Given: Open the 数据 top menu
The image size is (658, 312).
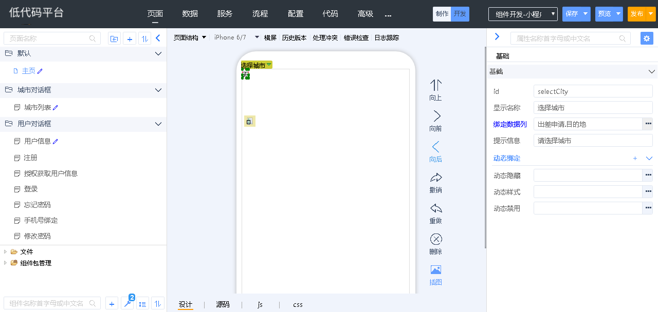Looking at the screenshot, I should click(190, 14).
